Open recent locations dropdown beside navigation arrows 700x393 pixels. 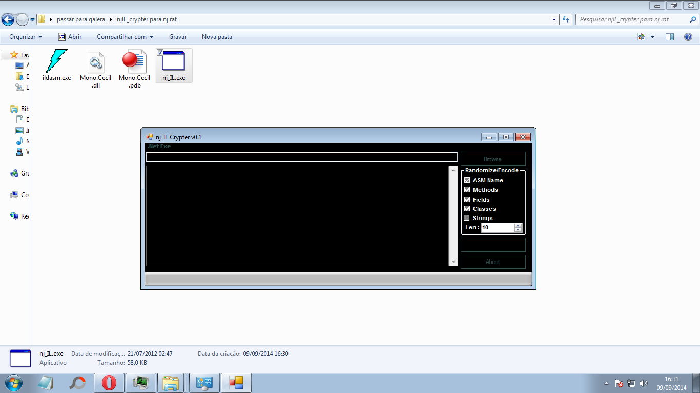[x=32, y=20]
